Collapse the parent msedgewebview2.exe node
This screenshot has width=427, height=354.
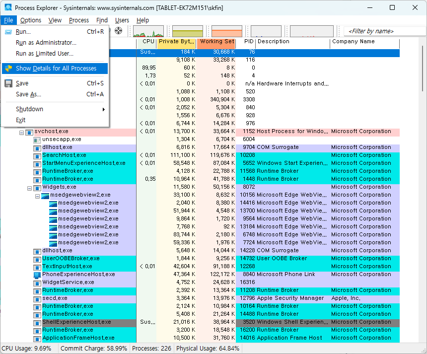38,196
